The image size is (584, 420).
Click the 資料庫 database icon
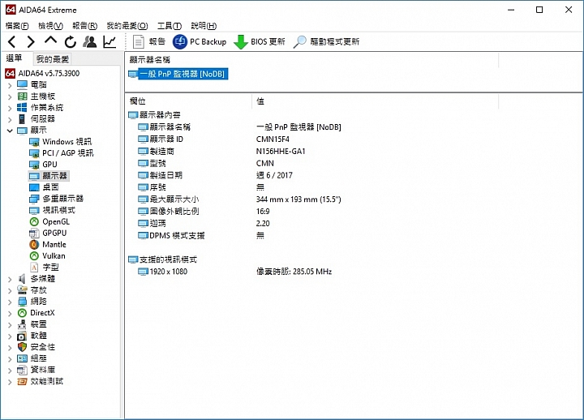[x=22, y=370]
